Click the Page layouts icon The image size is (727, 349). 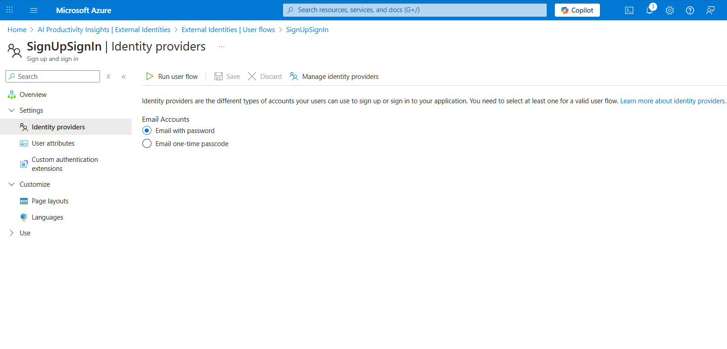[x=24, y=201]
